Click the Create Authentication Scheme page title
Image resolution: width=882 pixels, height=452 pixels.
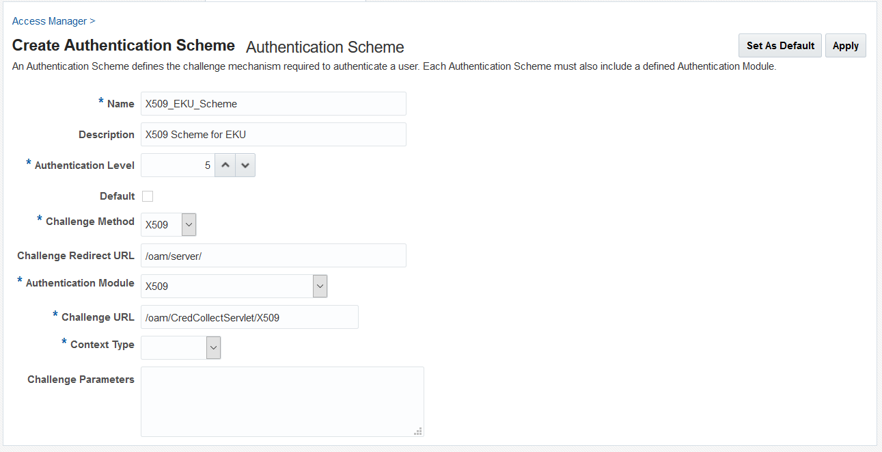click(124, 46)
